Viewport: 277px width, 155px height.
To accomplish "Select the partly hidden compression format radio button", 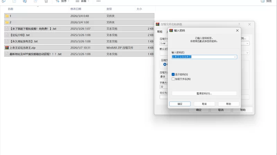I will click(x=165, y=65).
